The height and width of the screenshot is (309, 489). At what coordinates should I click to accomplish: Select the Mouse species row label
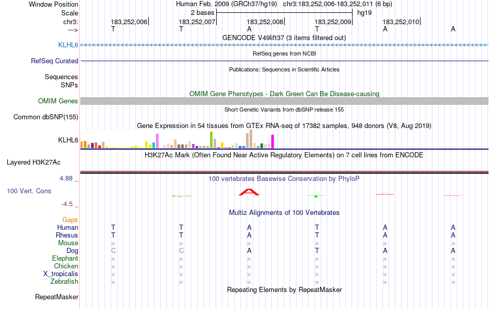[68, 243]
